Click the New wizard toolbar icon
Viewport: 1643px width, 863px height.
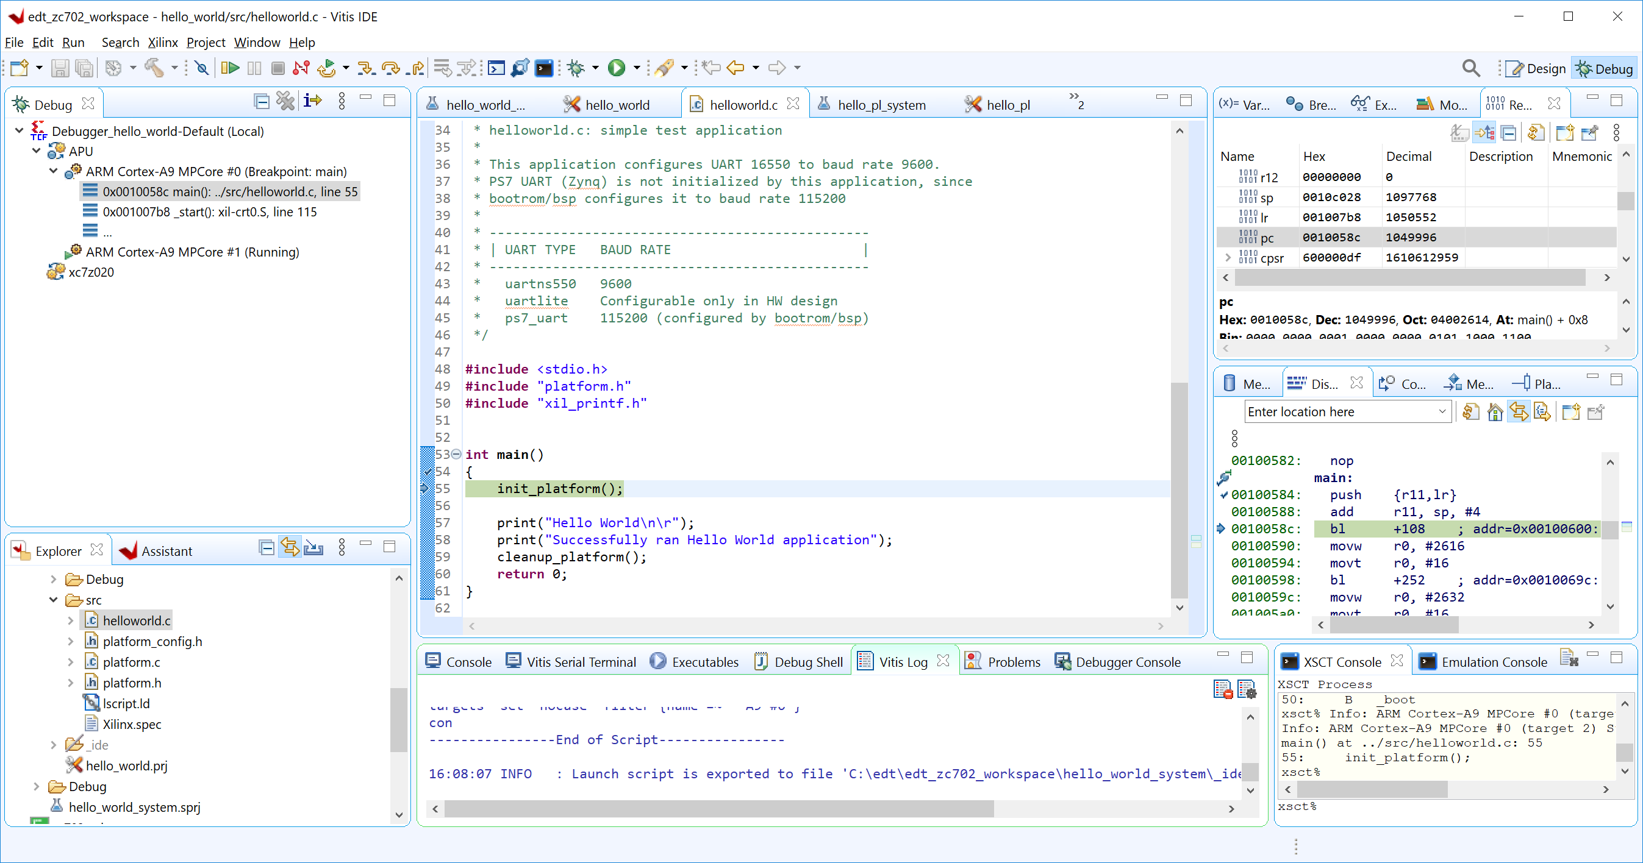coord(19,68)
